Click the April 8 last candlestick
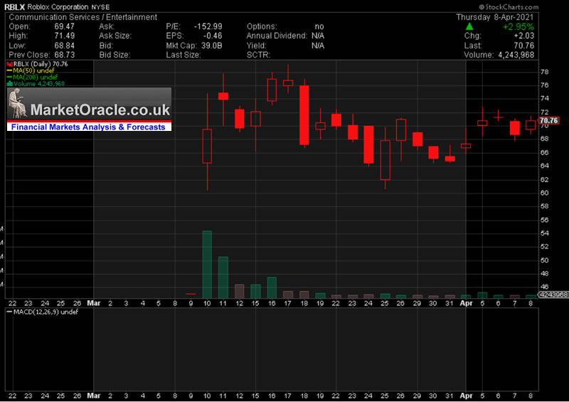Viewport: 569px width, 402px height. pos(531,125)
